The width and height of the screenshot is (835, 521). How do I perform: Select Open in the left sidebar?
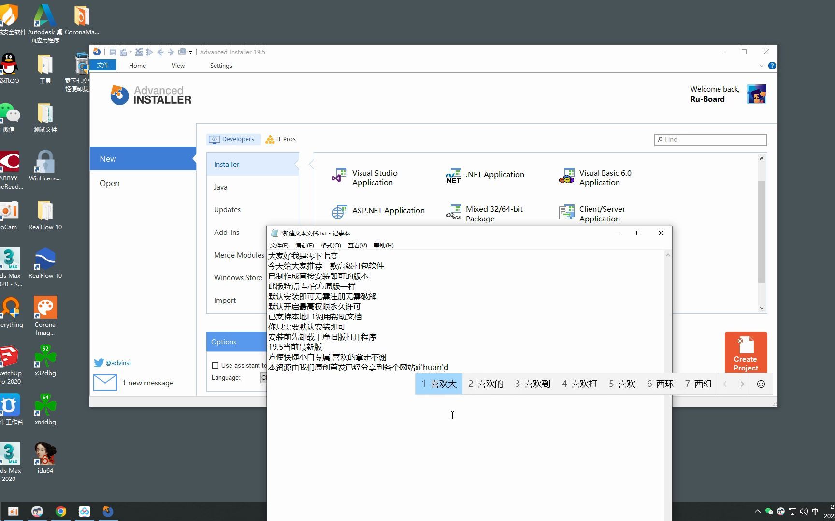[143, 183]
